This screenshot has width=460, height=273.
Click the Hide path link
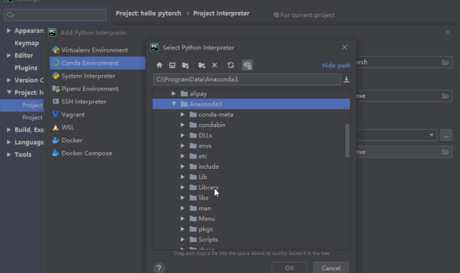336,65
